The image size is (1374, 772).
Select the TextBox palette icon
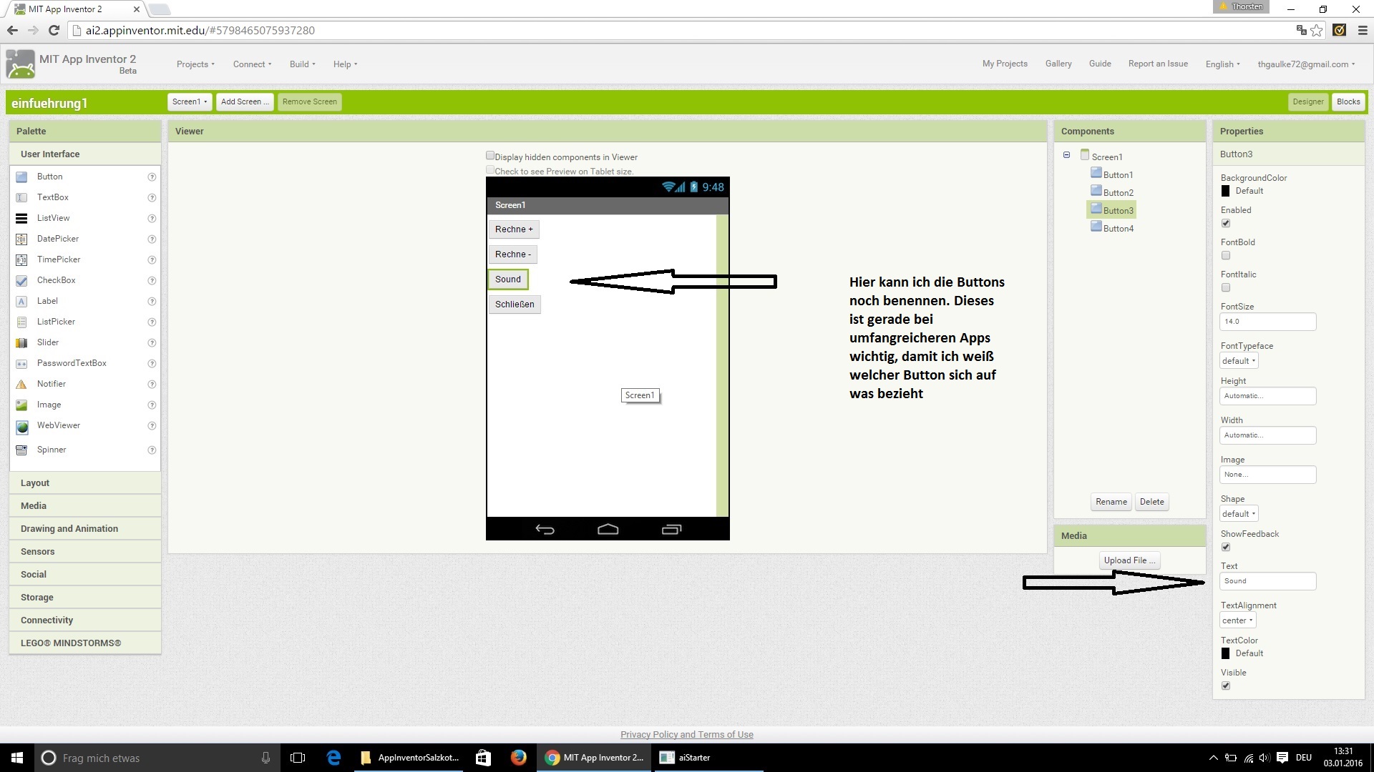(21, 197)
